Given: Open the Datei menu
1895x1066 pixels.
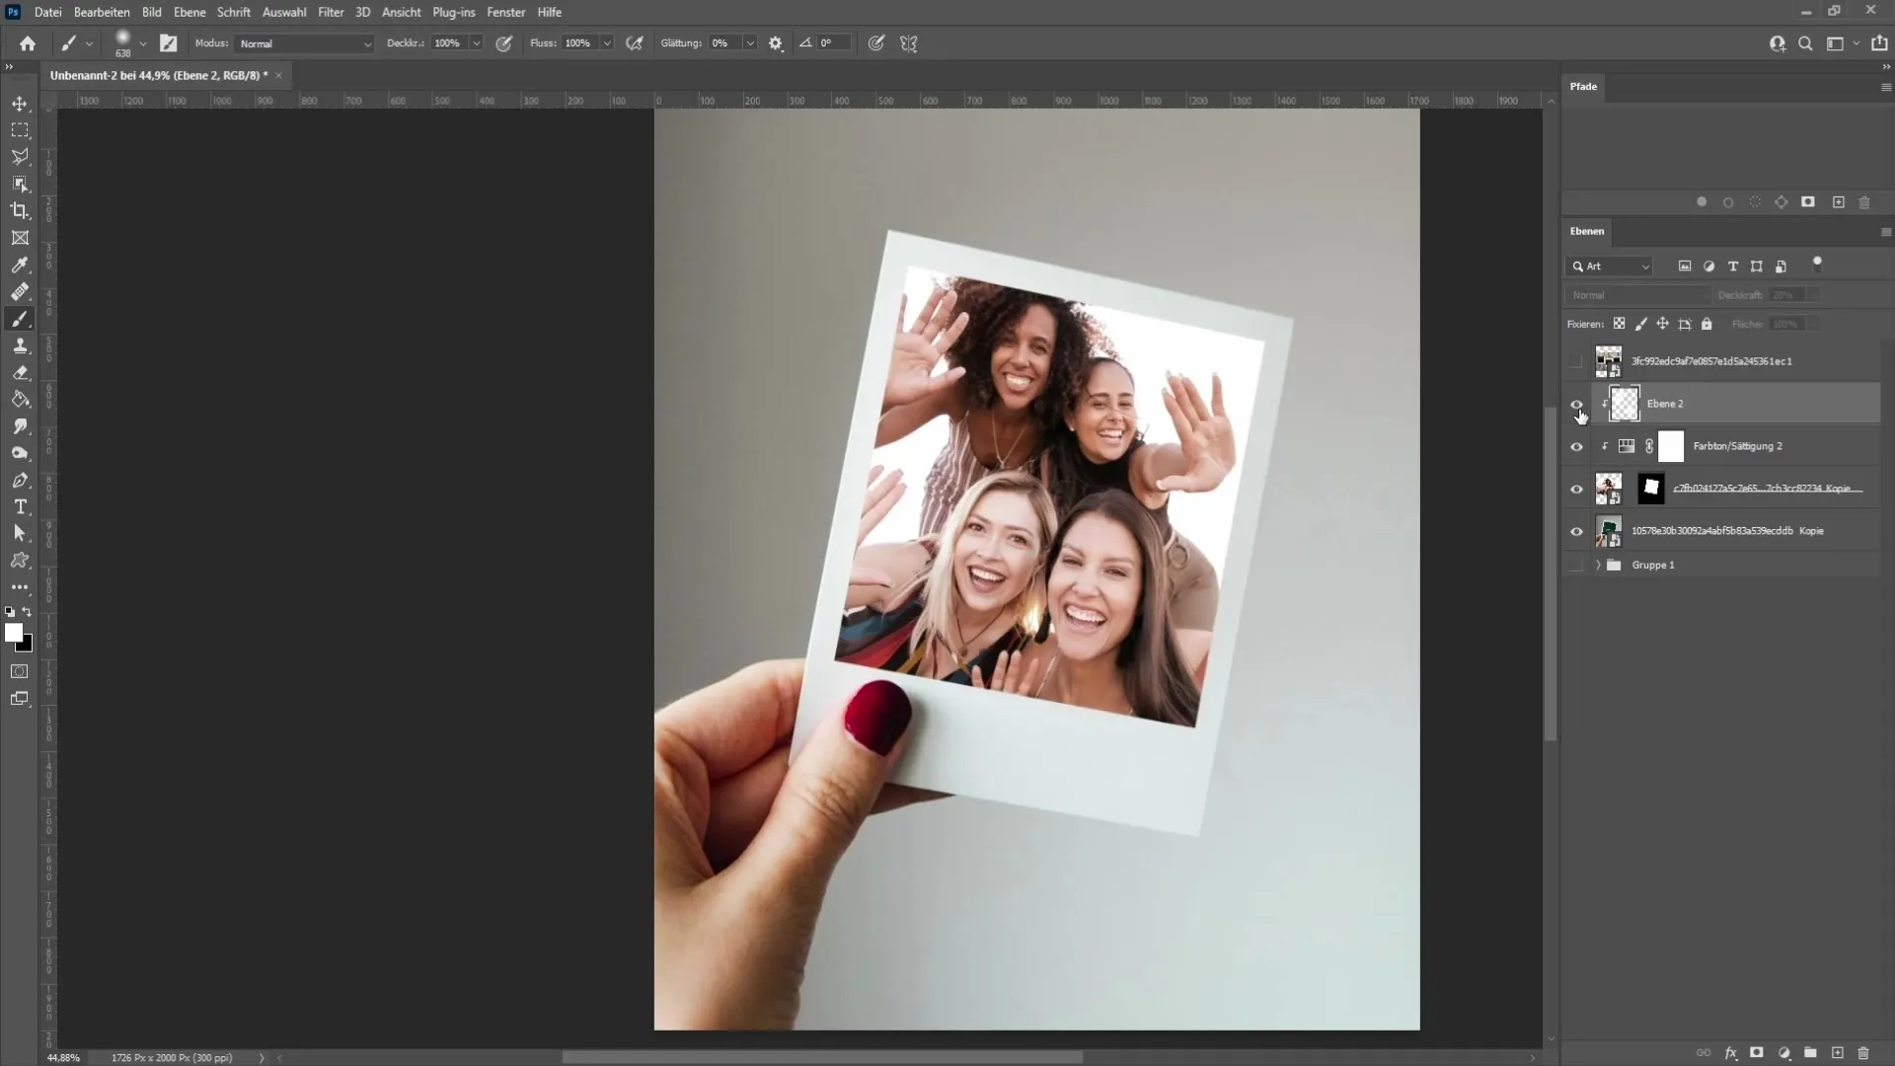Looking at the screenshot, I should tap(47, 12).
